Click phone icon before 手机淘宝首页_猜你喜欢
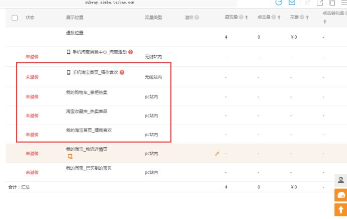 pyautogui.click(x=68, y=72)
